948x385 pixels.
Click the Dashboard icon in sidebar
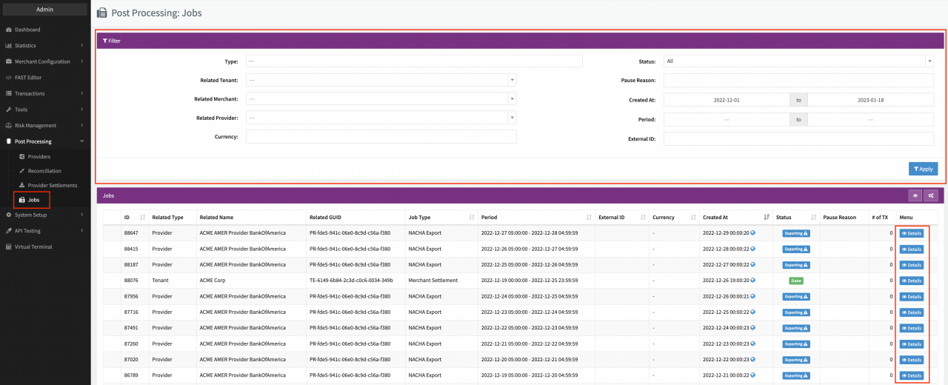8,30
